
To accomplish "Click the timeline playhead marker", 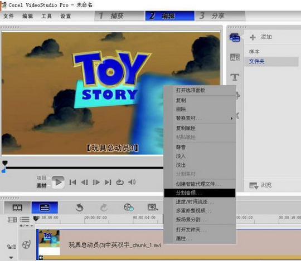I will point(36,219).
